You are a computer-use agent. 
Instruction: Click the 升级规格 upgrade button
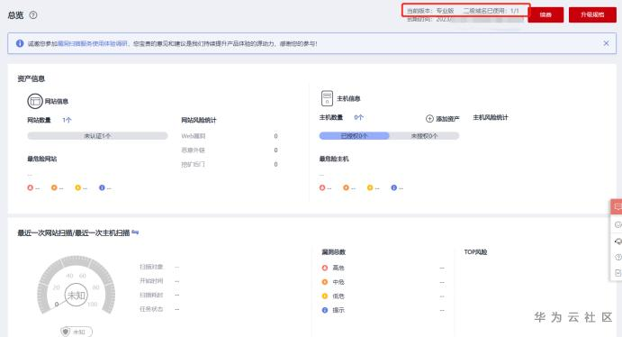(592, 14)
